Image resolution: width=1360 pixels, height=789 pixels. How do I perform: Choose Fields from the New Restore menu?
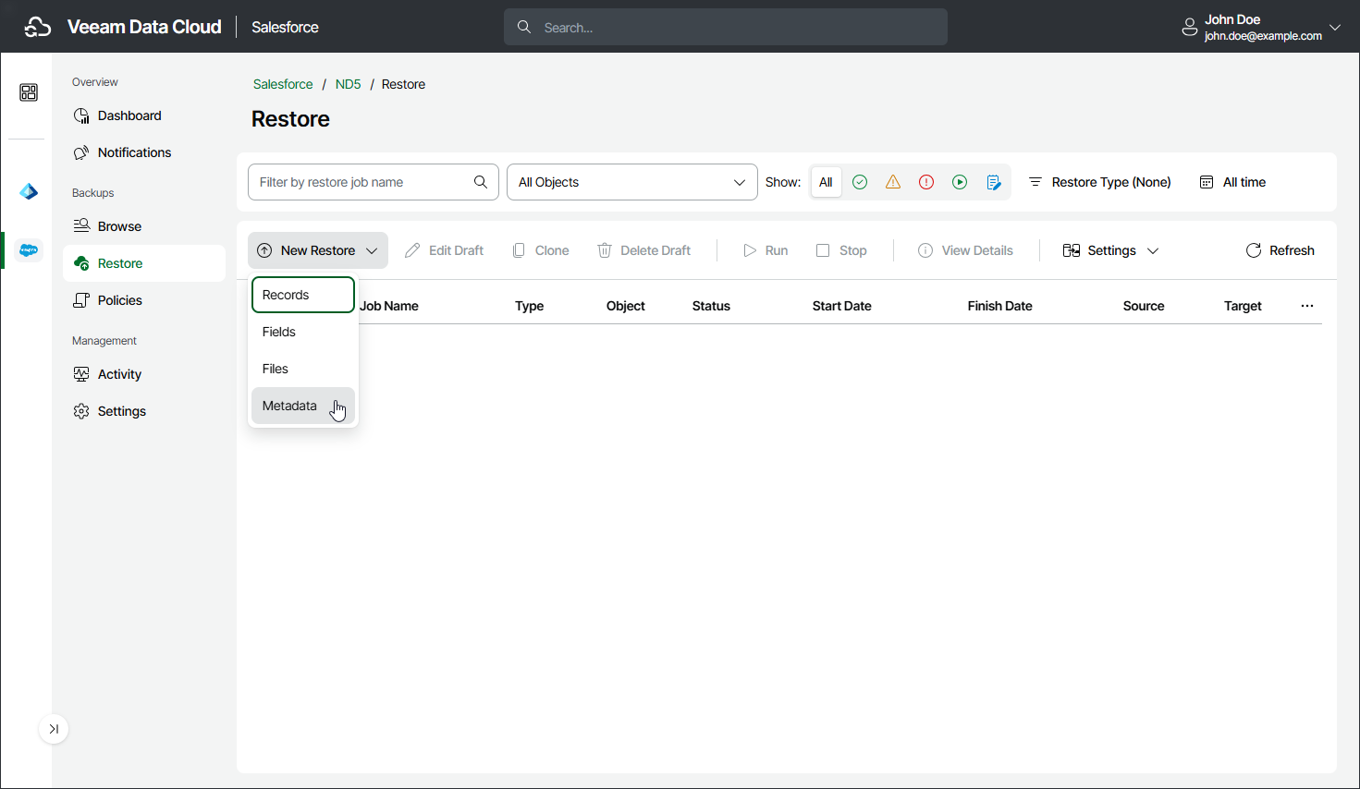click(x=303, y=332)
